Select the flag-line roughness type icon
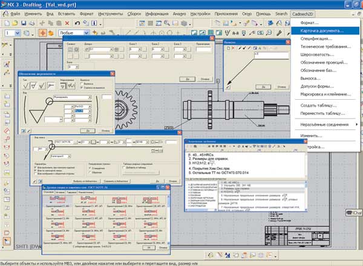This screenshot has height=266, width=363. 51,86
